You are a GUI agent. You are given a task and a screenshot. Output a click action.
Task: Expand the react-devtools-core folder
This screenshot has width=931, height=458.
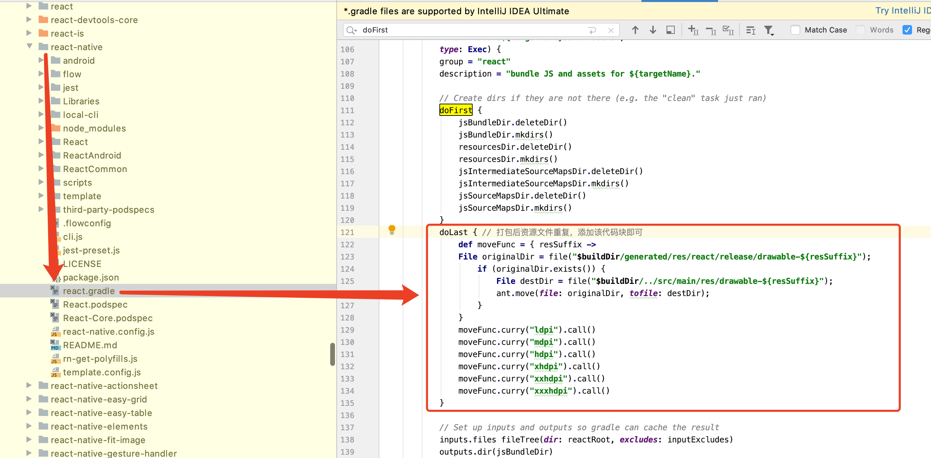pyautogui.click(x=29, y=20)
